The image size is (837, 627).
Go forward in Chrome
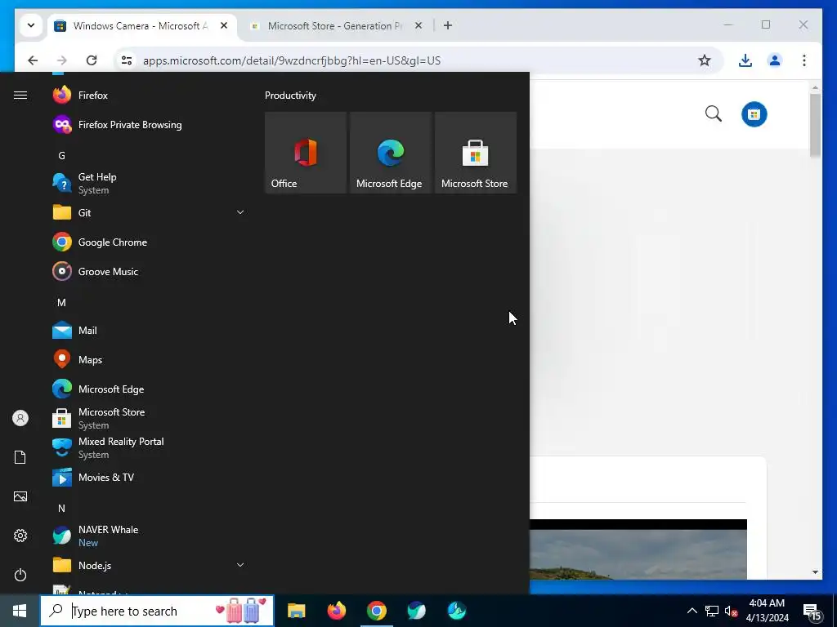coord(62,60)
